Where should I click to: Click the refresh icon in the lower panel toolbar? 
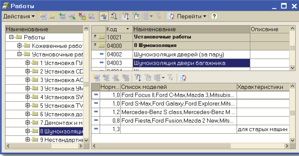(183, 77)
